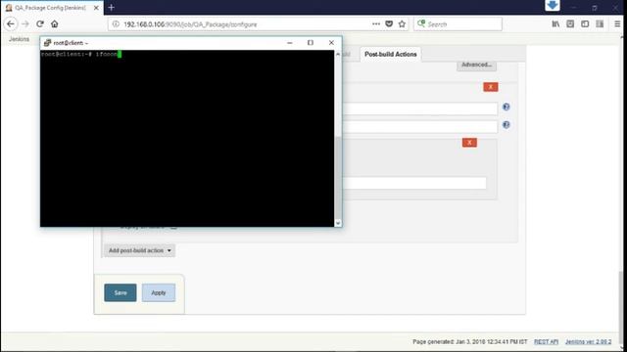Click Jenkins breadcrumb link
Viewport: 627px width, 352px height.
[x=19, y=39]
